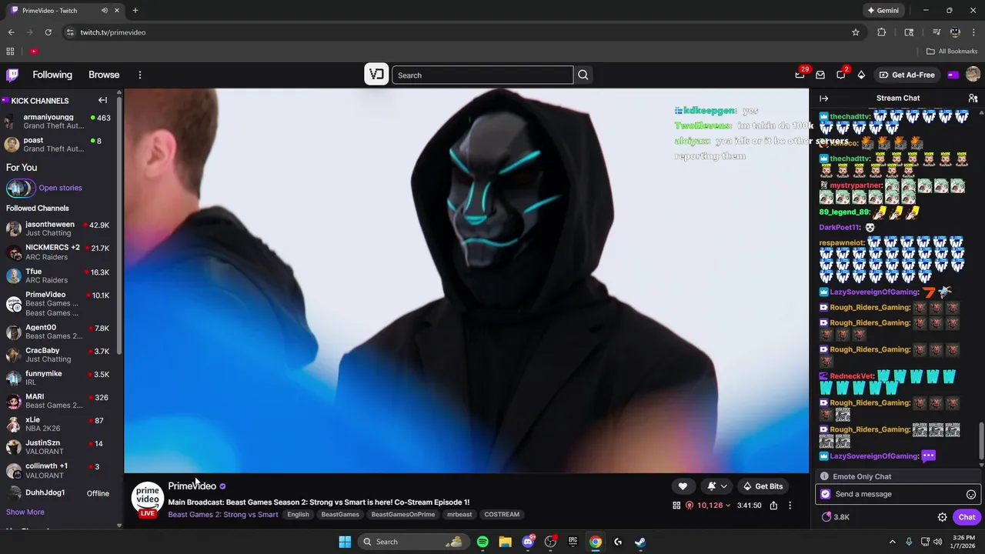The height and width of the screenshot is (554, 985).
Task: Open Steam from the taskbar
Action: coord(640,542)
